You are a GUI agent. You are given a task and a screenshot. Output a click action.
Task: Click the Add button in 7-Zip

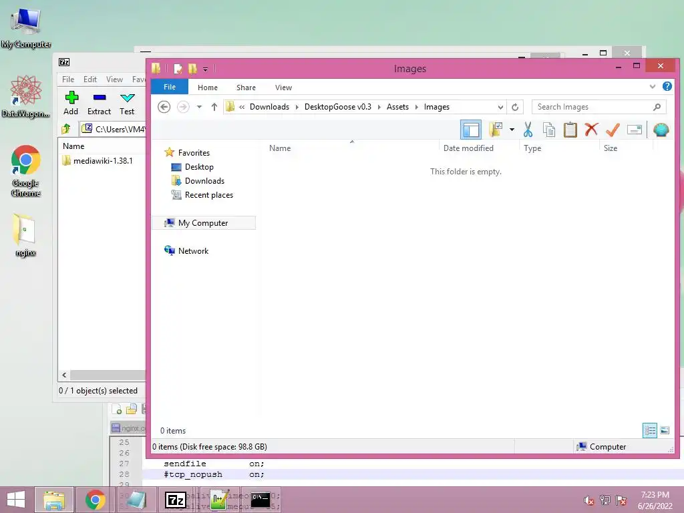(x=71, y=104)
